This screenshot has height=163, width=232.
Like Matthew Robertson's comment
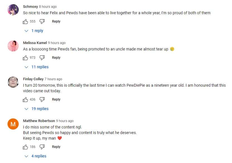coord(25,147)
